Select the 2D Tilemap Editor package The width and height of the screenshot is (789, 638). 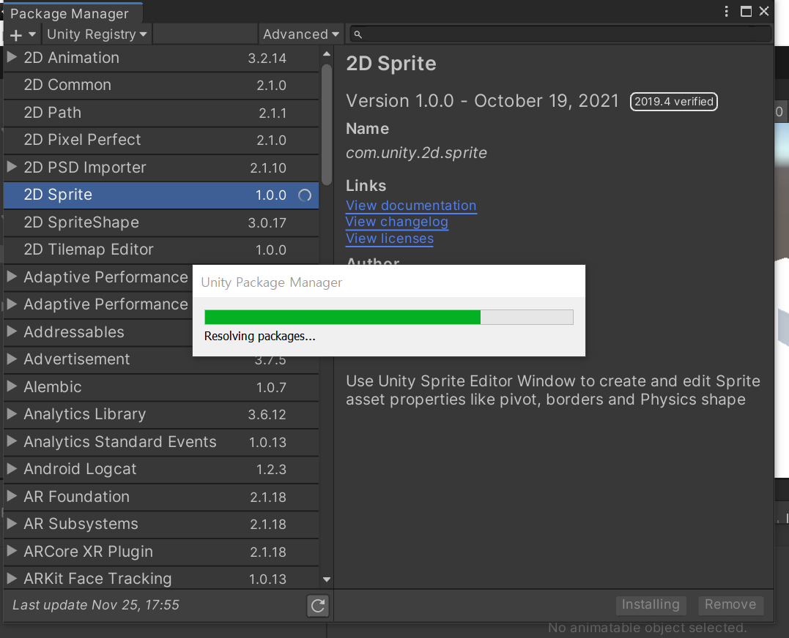(x=161, y=249)
